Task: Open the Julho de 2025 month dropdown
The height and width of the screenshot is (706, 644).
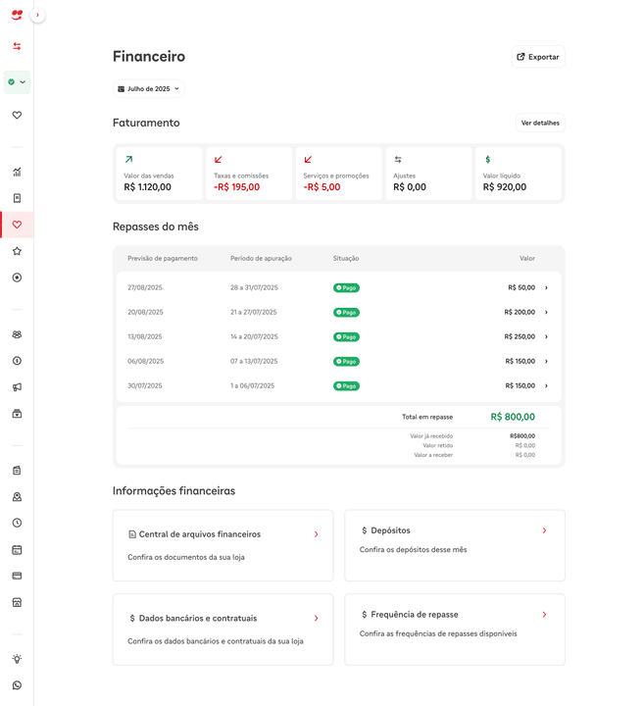Action: (x=149, y=88)
